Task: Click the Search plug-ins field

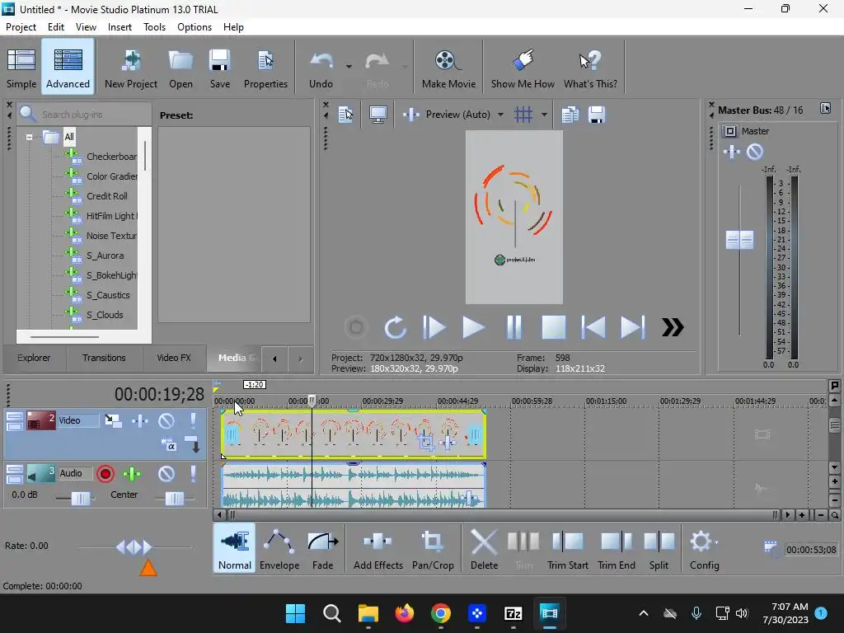Action: click(x=85, y=114)
